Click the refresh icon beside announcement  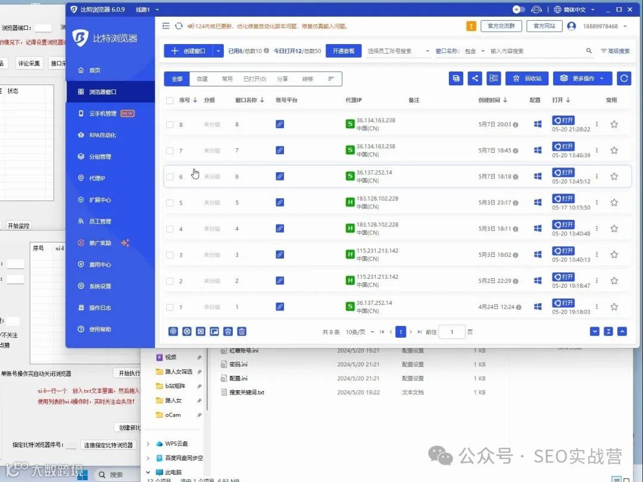click(x=179, y=26)
